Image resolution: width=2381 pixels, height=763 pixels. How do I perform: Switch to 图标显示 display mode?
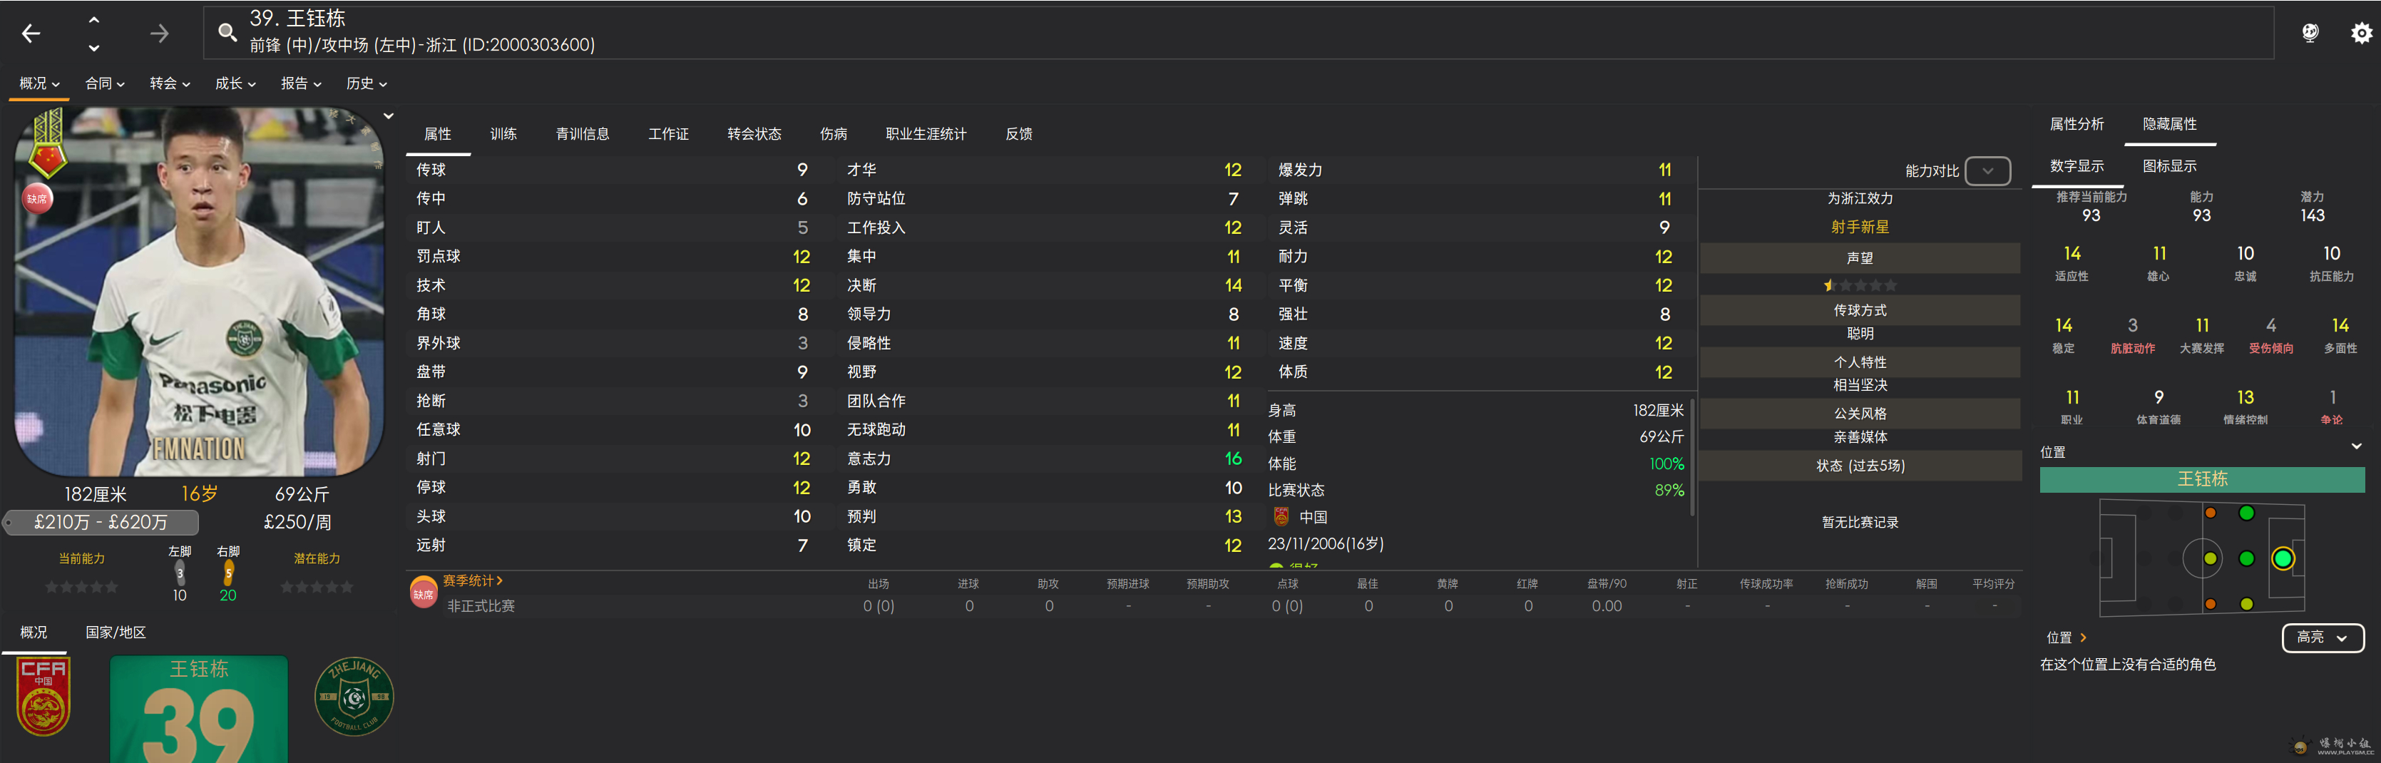point(2169,166)
